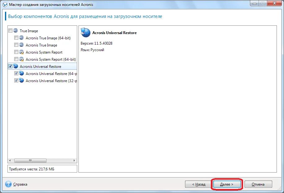284x193 pixels.
Task: Check the Acronis System Report checkbox (non 64-bit)
Action: click(x=16, y=52)
